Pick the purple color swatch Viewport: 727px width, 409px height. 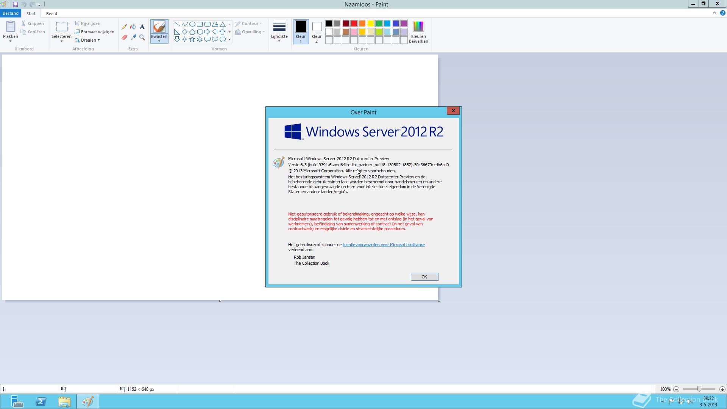coord(404,23)
